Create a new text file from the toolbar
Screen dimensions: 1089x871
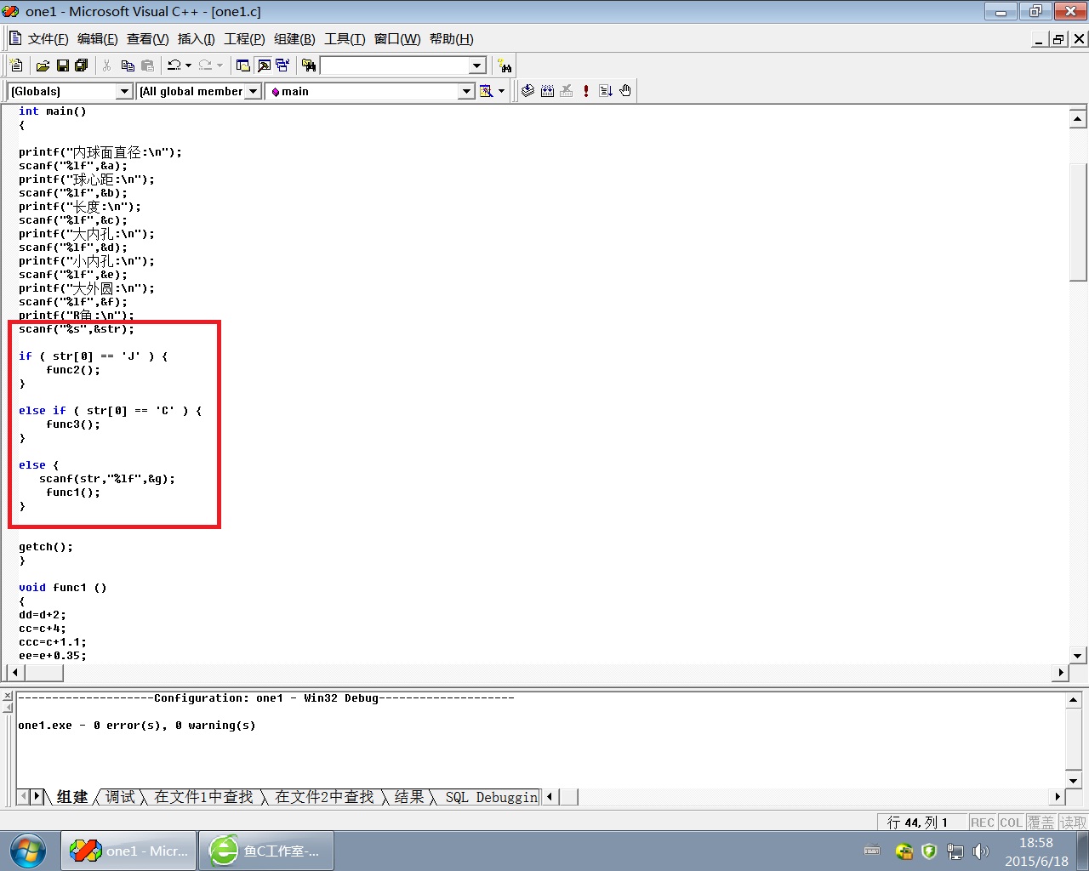click(x=16, y=65)
